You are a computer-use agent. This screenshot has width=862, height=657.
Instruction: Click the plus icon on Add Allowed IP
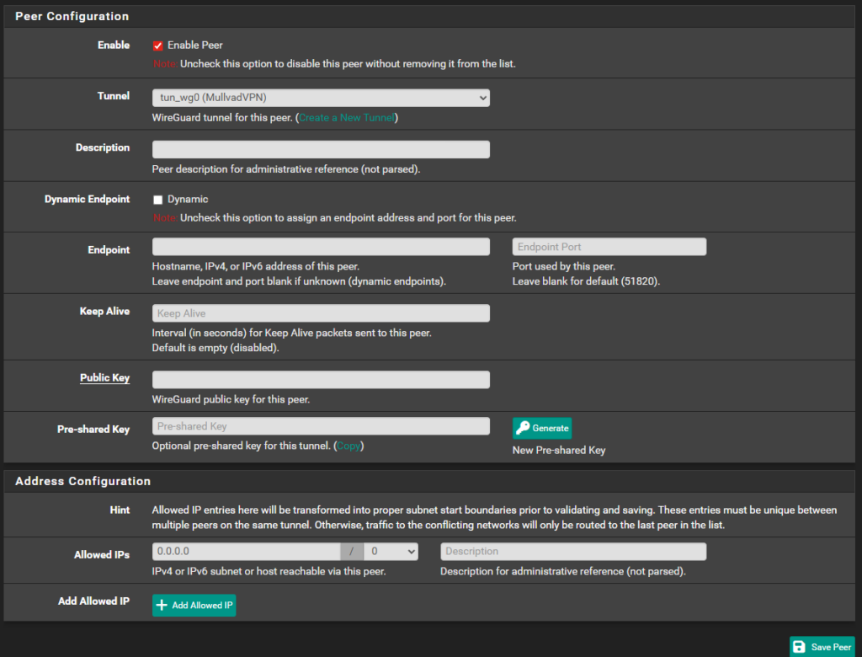point(162,605)
